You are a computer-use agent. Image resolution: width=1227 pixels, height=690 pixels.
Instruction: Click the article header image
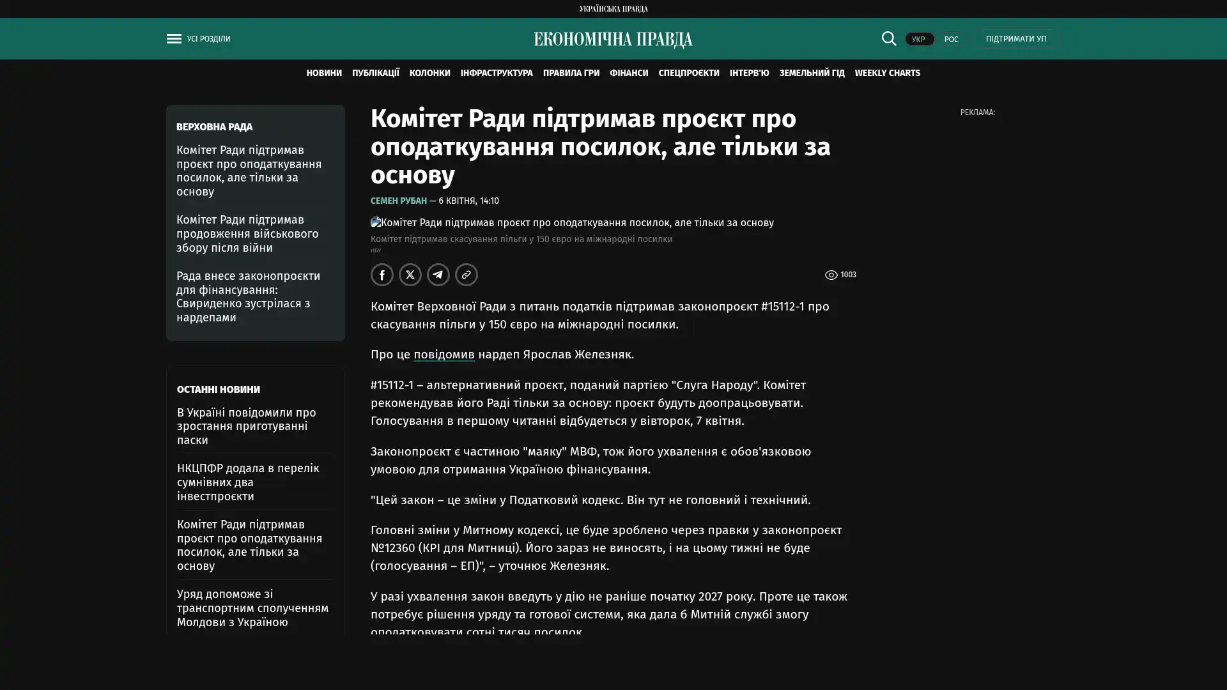click(x=571, y=222)
